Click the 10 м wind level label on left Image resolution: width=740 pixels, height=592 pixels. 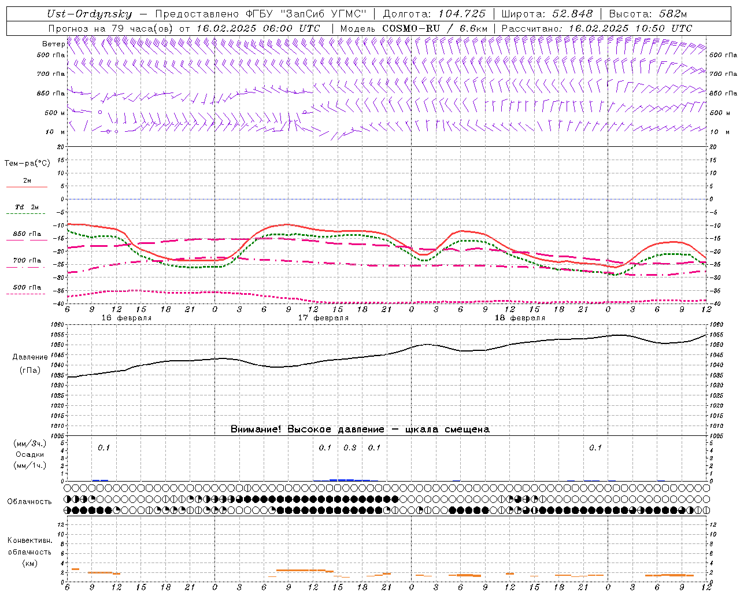[x=55, y=132]
